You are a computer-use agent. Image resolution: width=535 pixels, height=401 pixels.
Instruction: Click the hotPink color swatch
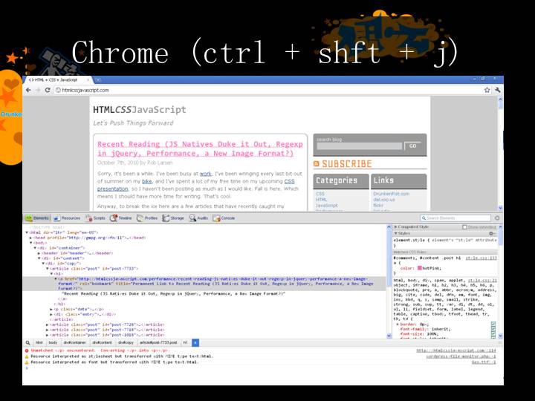(420, 267)
